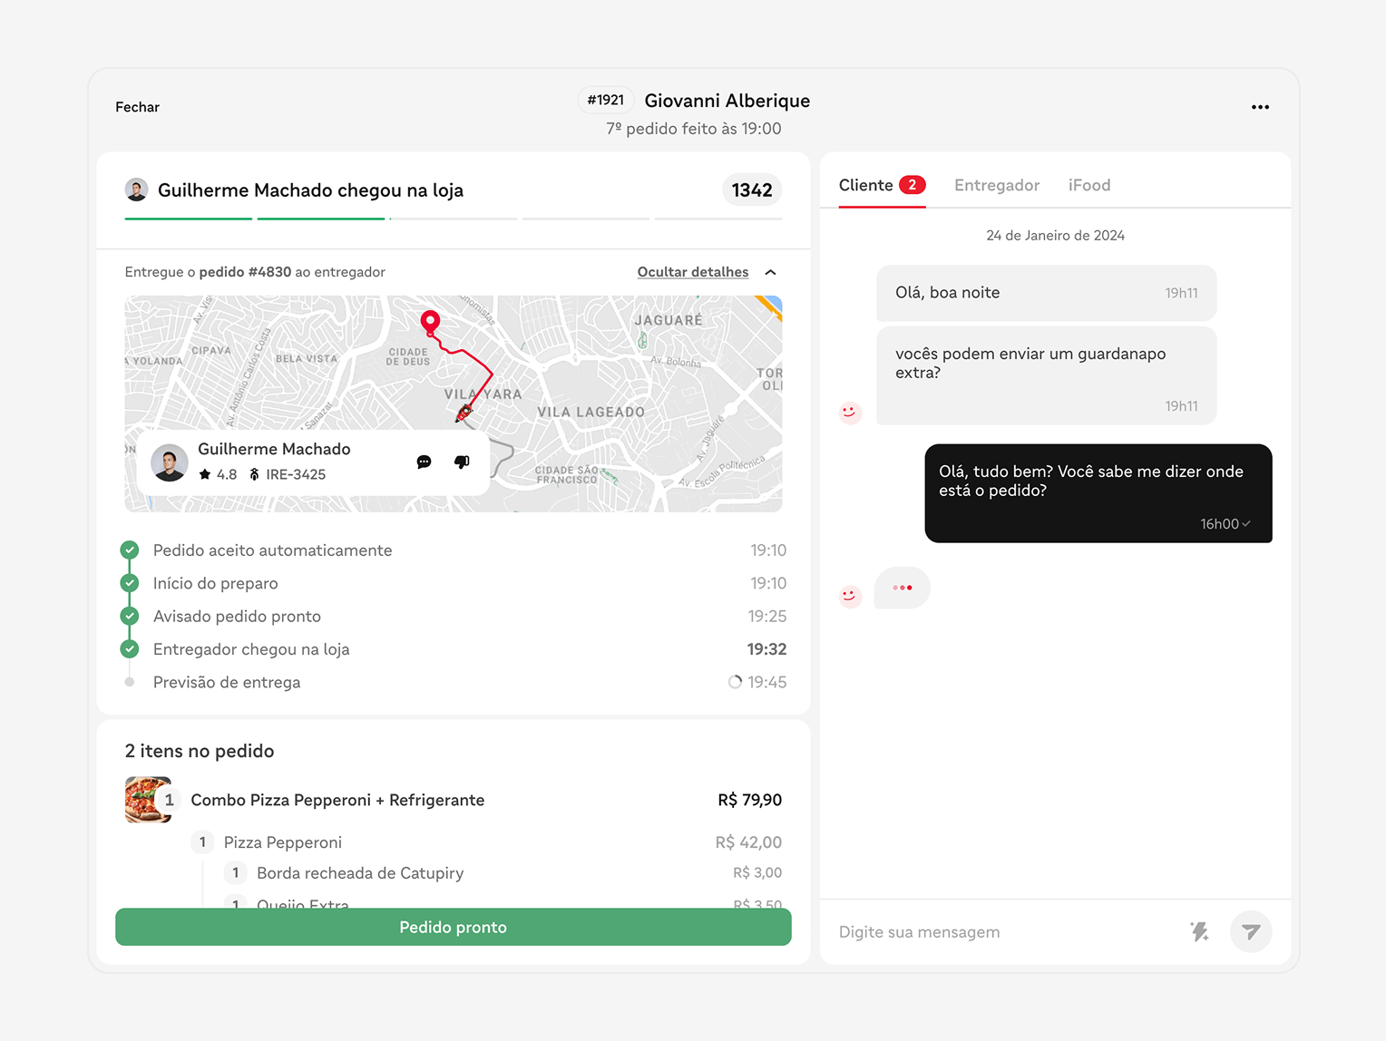Image resolution: width=1386 pixels, height=1041 pixels.
Task: Report courier issue via thumbs-down icon
Action: pyautogui.click(x=462, y=462)
